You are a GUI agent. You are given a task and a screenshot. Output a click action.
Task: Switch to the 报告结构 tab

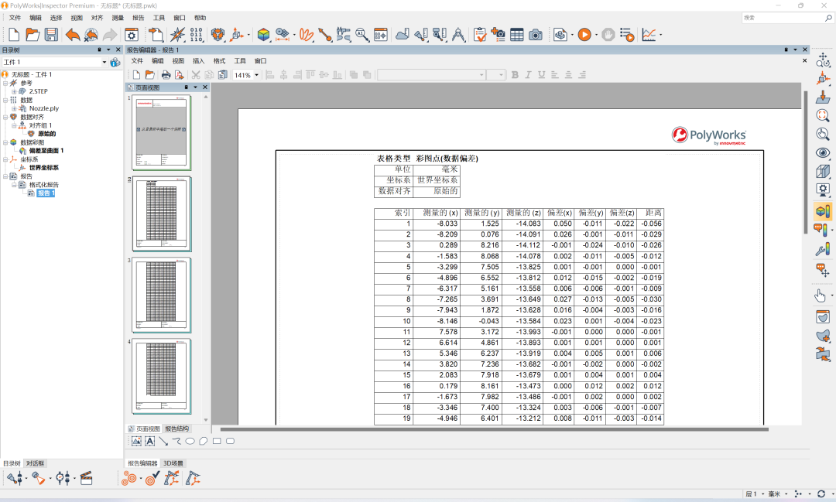click(176, 429)
